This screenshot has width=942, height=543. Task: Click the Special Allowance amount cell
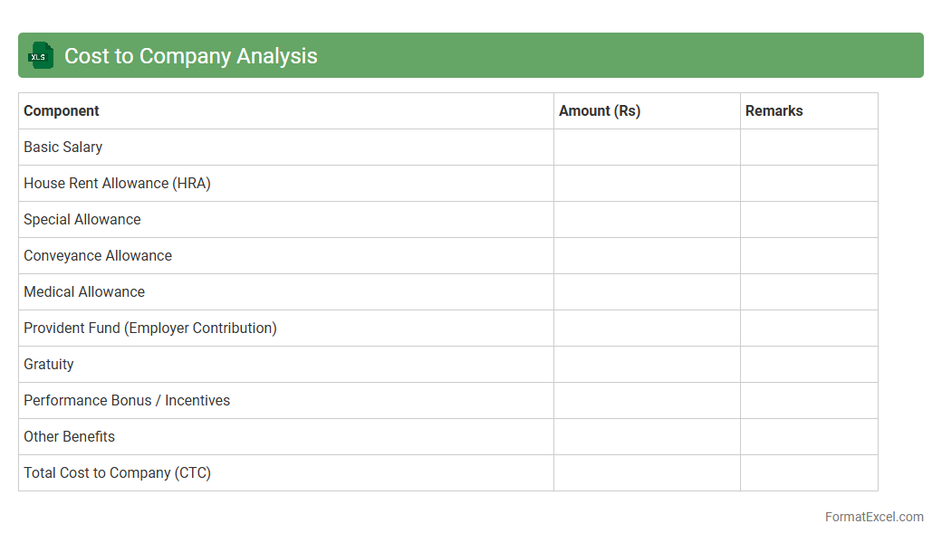point(647,219)
